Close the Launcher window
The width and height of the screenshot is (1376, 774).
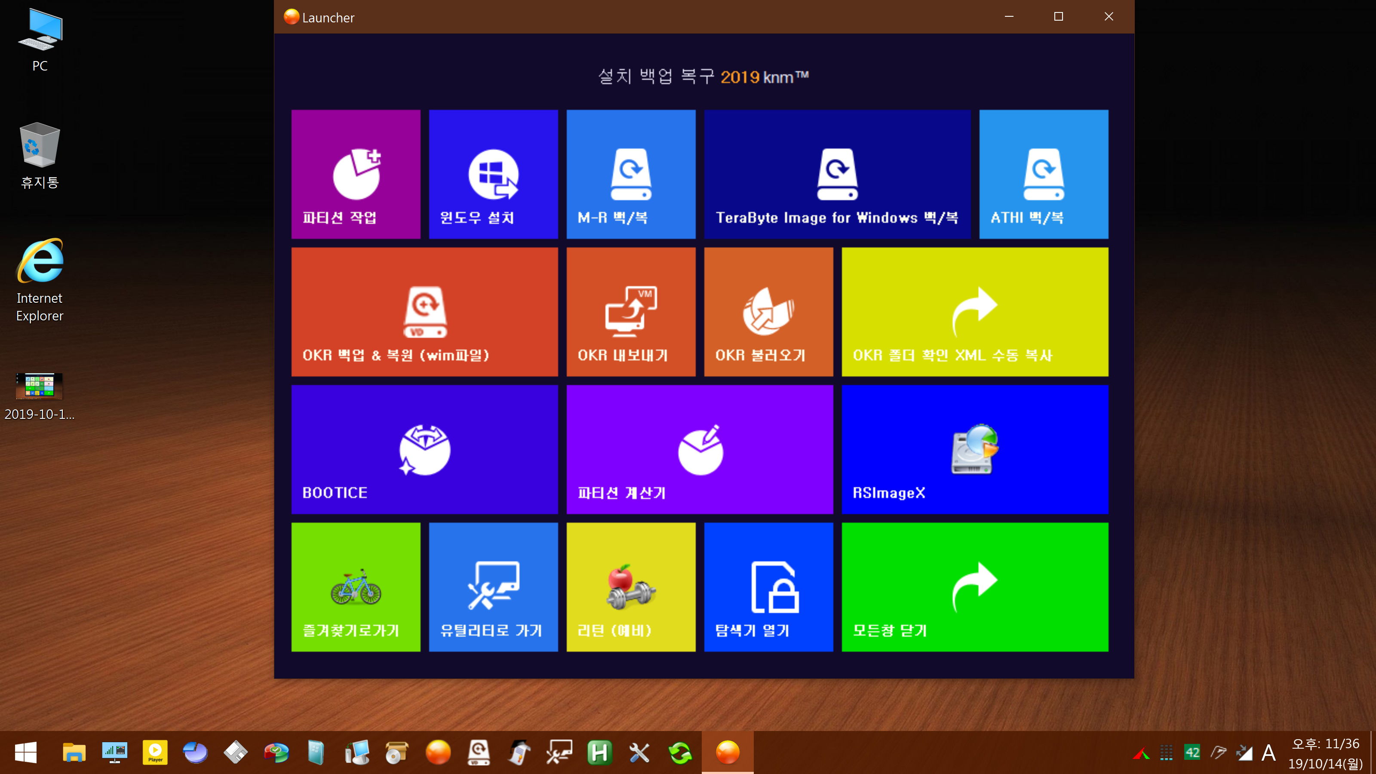1109,17
